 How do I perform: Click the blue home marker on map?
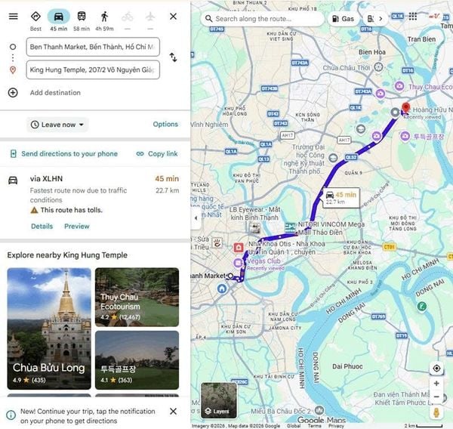coord(222,289)
